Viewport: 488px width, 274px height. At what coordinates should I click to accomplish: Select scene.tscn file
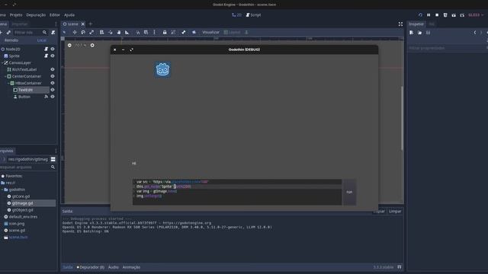pyautogui.click(x=18, y=237)
